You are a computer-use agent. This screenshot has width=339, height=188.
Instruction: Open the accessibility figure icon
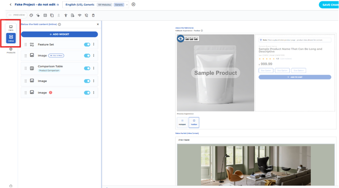pyautogui.click(x=66, y=16)
